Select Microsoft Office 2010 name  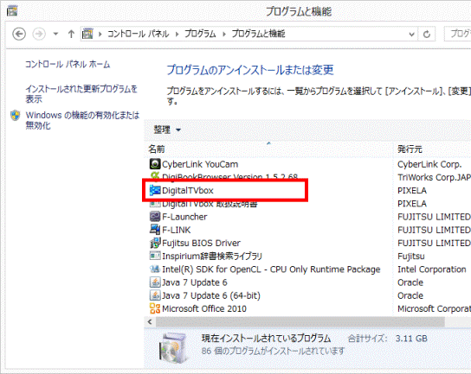pos(204,308)
